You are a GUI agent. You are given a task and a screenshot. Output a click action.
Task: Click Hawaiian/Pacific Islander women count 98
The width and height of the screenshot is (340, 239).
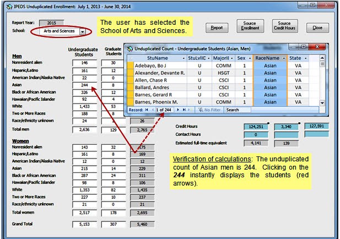pos(84,183)
